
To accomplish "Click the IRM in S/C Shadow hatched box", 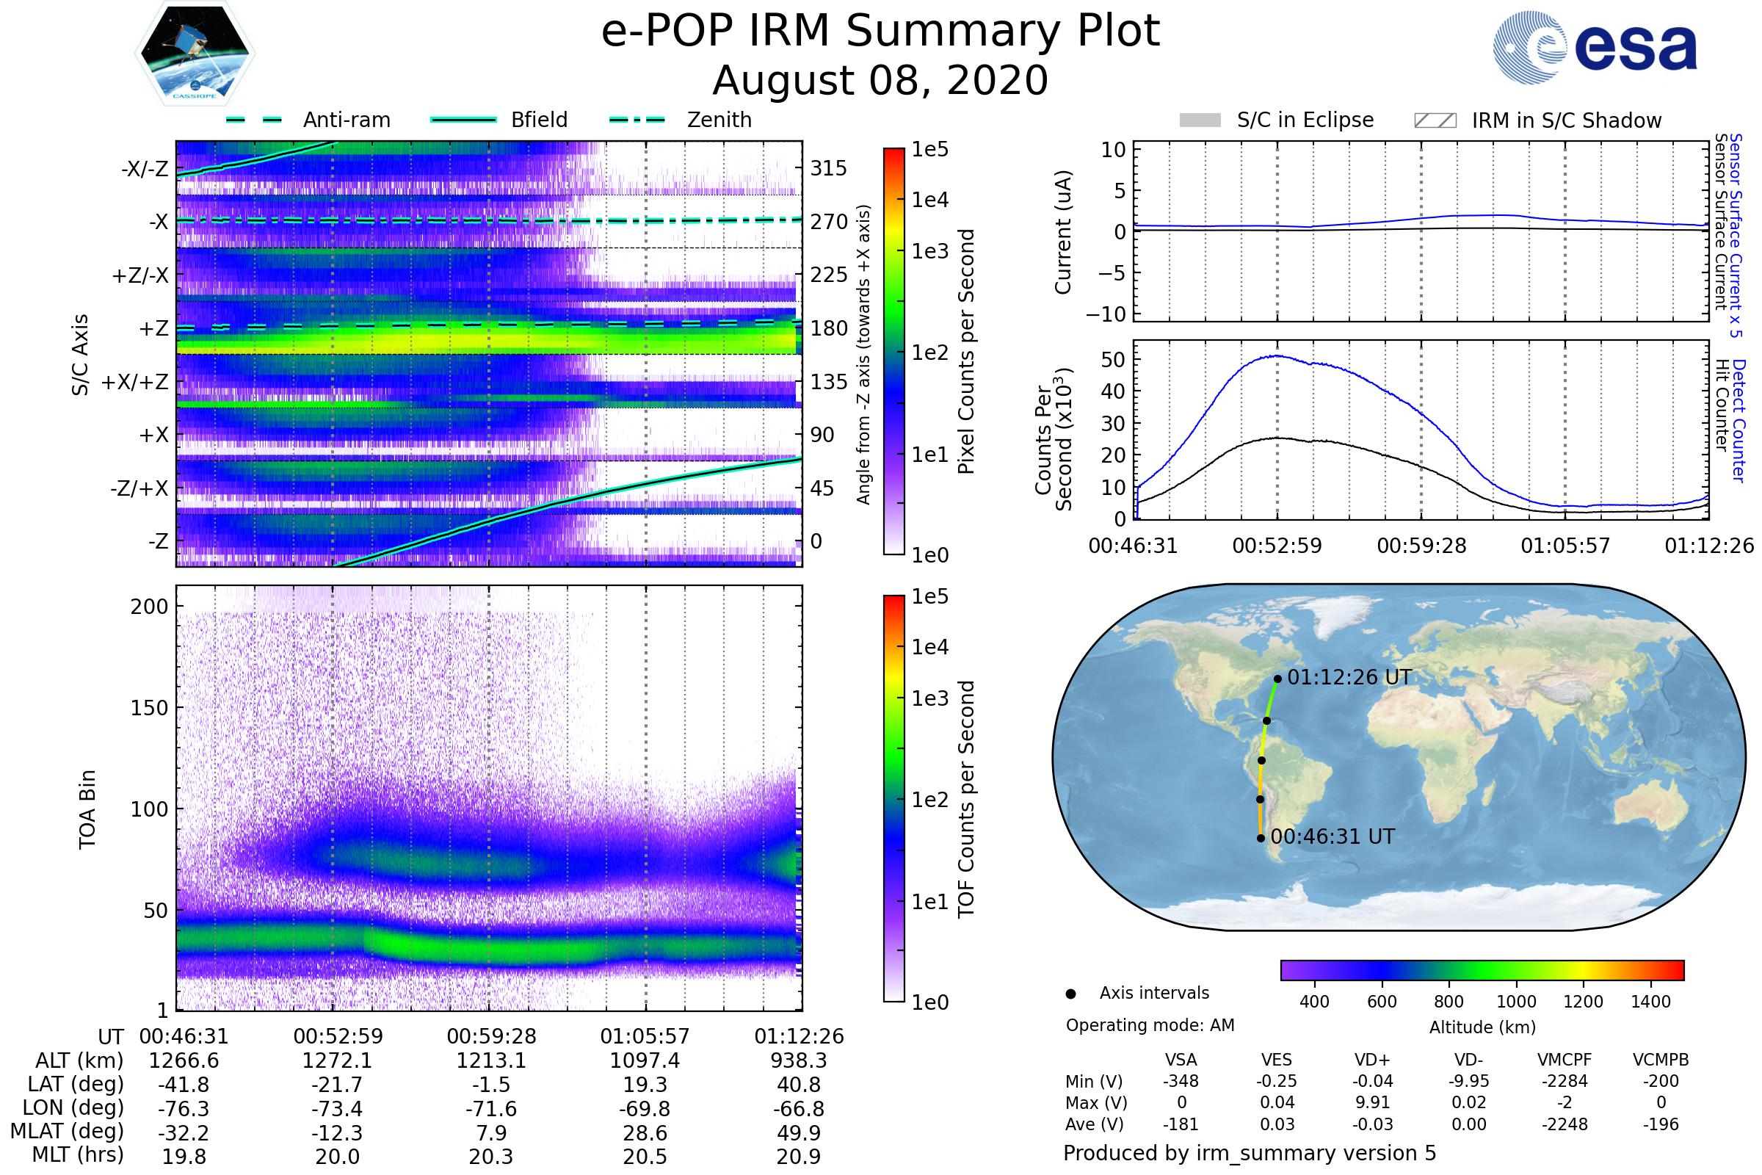I will click(x=1435, y=120).
